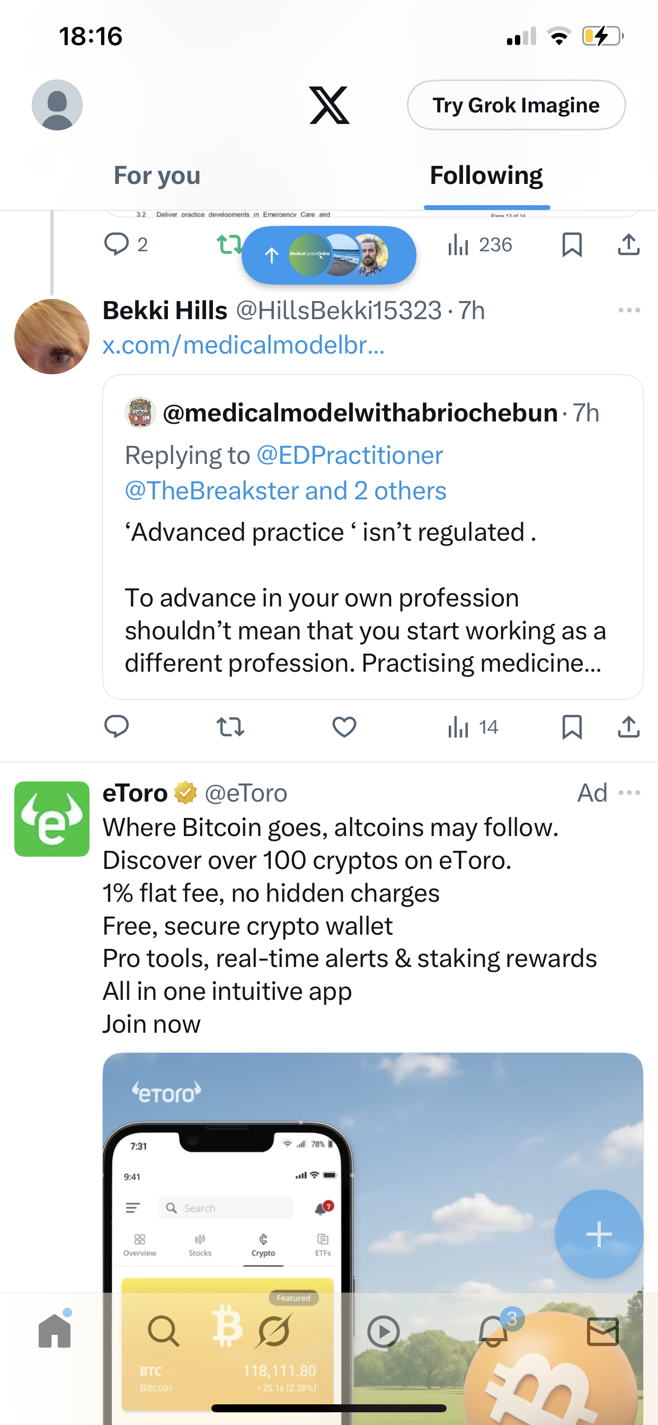Open more options for Bekki Hills post
Screen dimensions: 658x1425
point(629,310)
